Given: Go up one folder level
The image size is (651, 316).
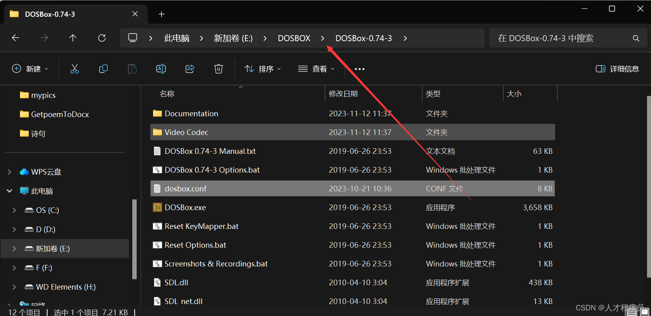Looking at the screenshot, I should 73,38.
